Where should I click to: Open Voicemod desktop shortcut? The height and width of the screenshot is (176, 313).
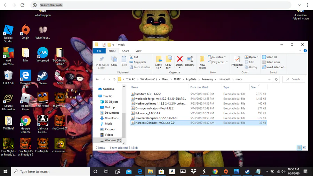[x=42, y=55]
